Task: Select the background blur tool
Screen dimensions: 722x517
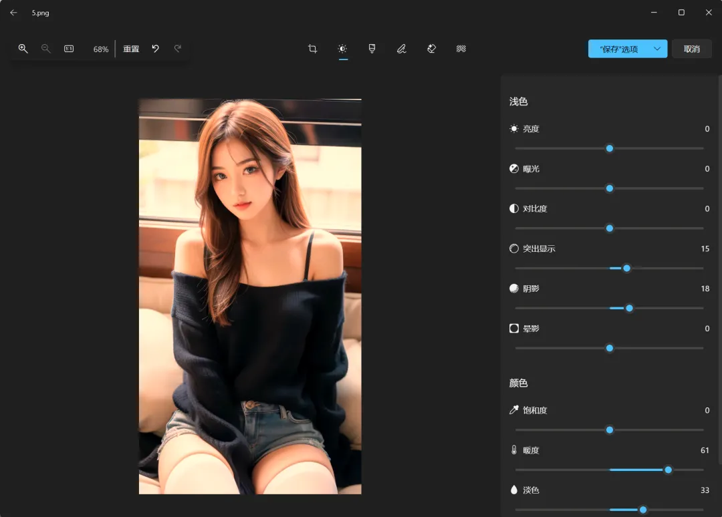Action: point(461,49)
